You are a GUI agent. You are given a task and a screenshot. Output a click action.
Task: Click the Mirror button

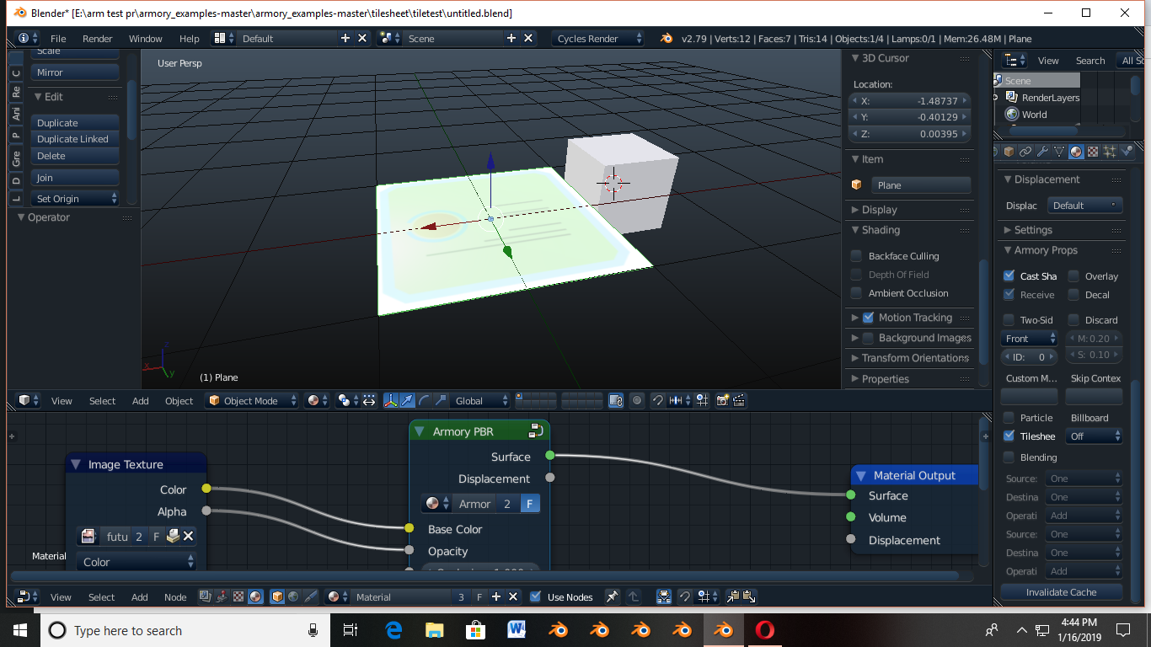click(75, 72)
